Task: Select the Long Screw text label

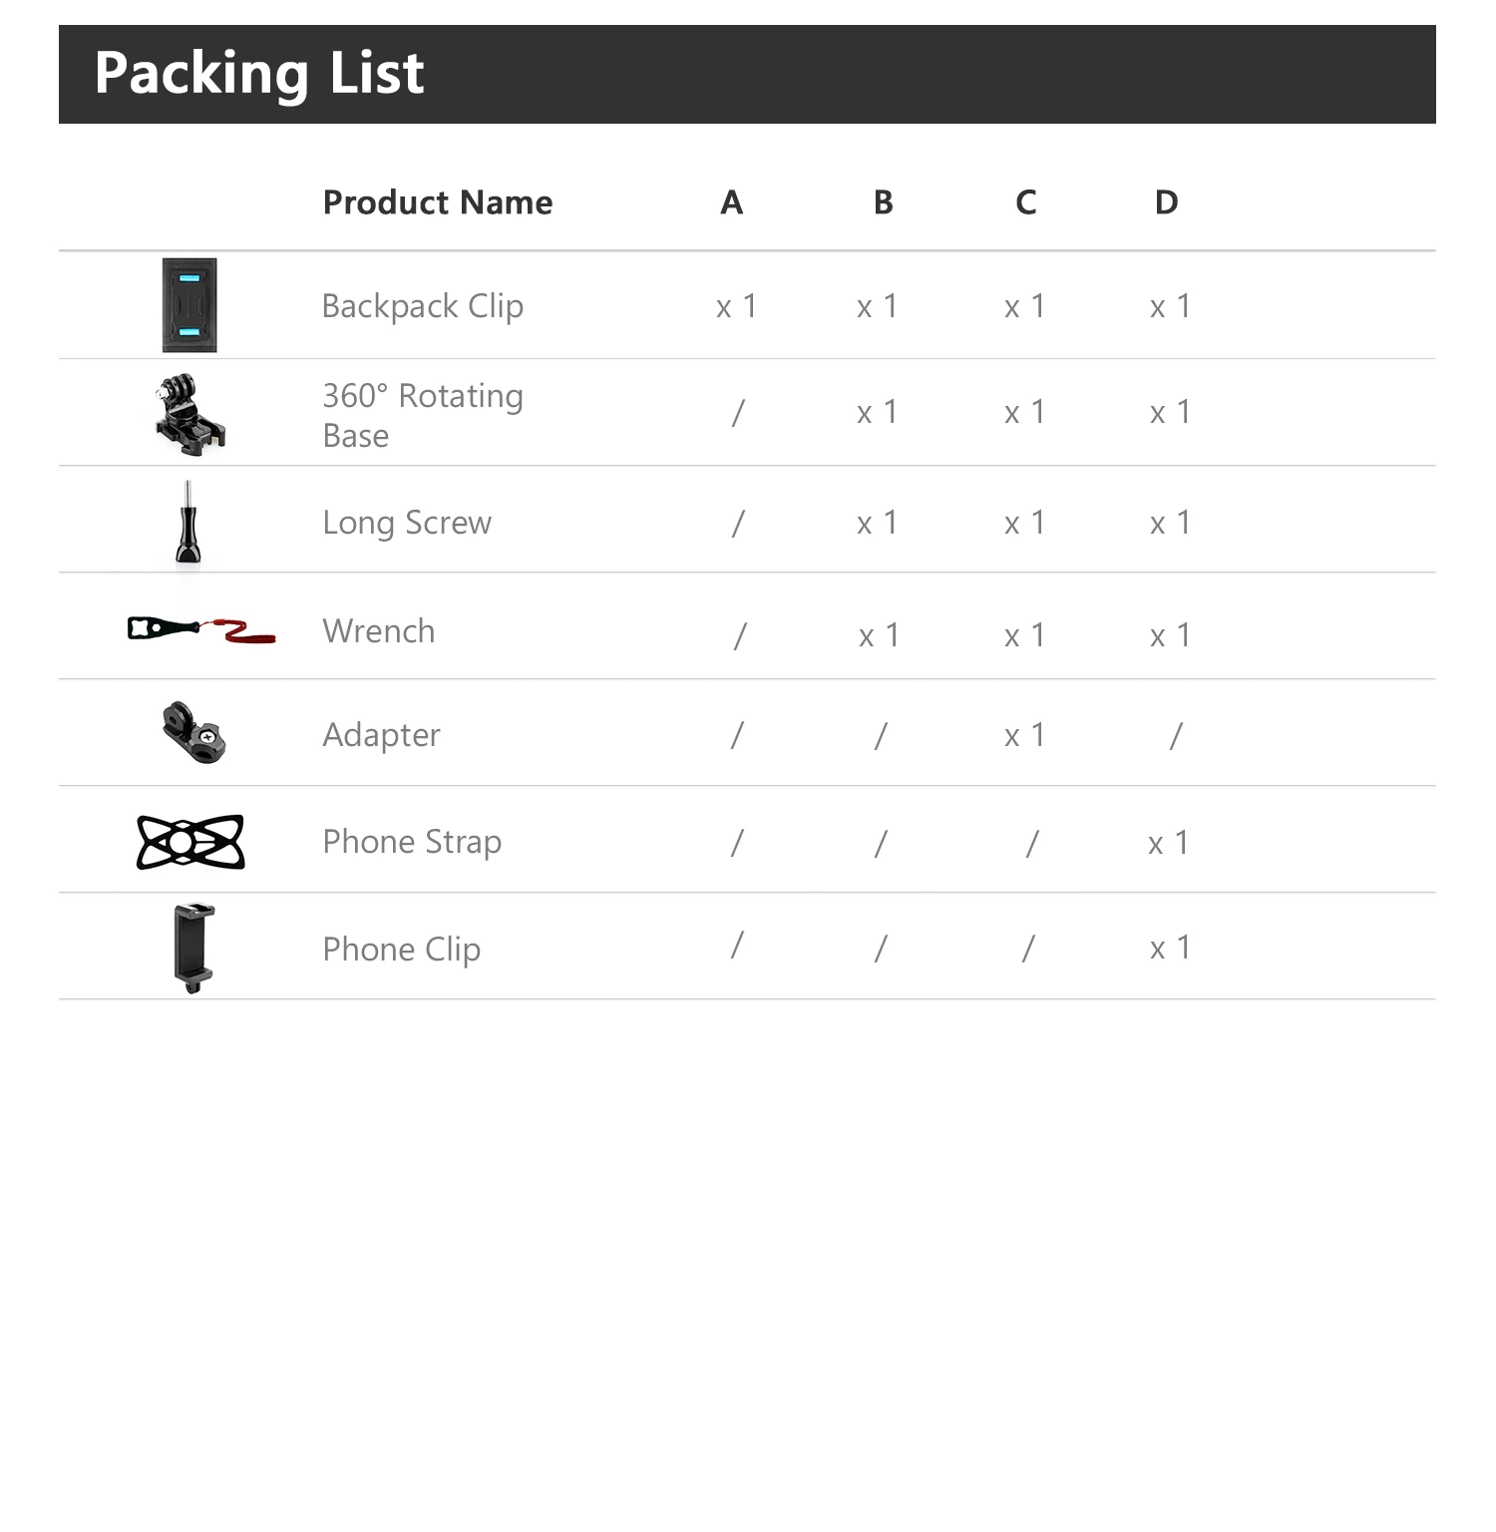Action: coord(407,523)
